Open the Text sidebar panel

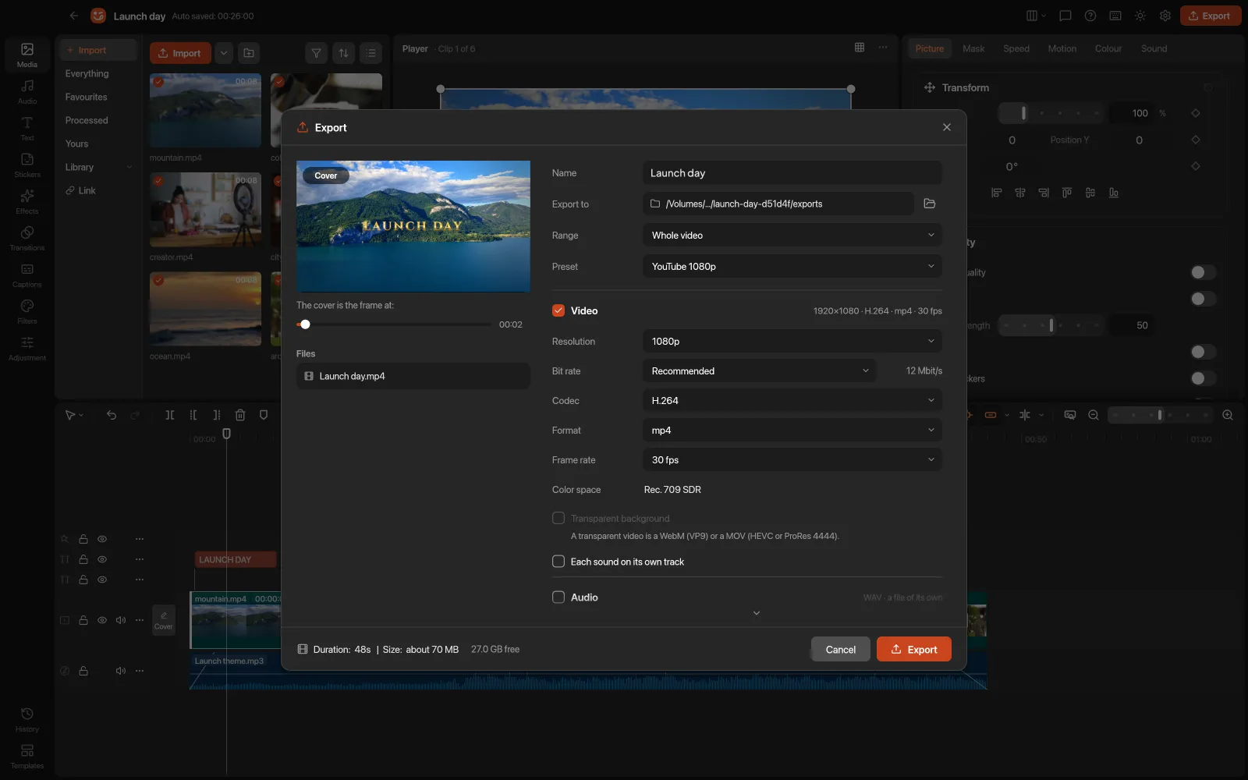click(x=27, y=128)
